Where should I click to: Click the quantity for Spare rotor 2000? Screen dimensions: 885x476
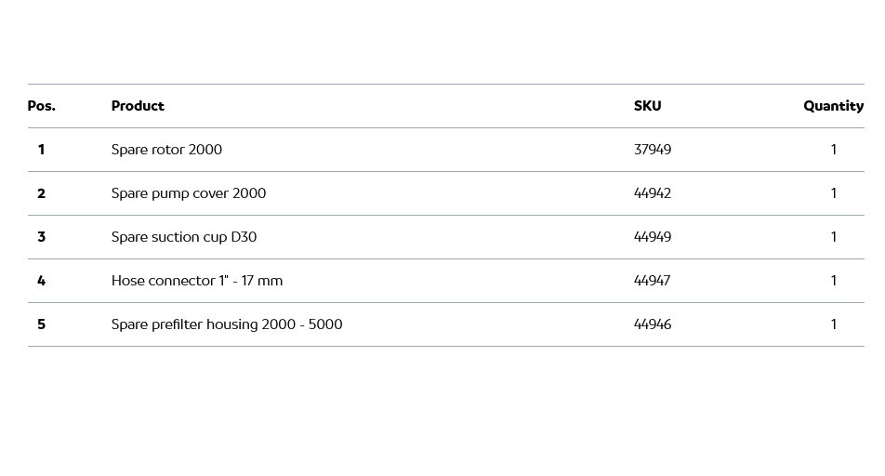(x=834, y=150)
